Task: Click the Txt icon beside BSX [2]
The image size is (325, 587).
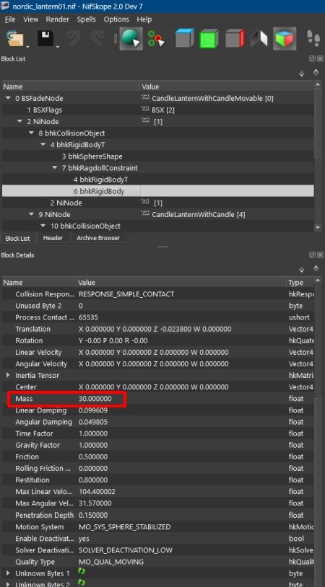Action: click(145, 110)
